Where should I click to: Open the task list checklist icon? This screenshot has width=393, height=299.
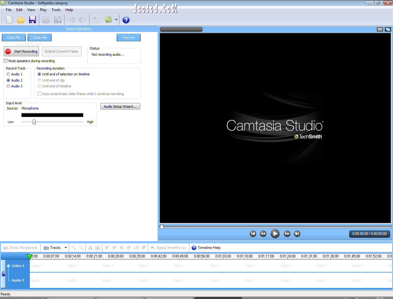96,20
